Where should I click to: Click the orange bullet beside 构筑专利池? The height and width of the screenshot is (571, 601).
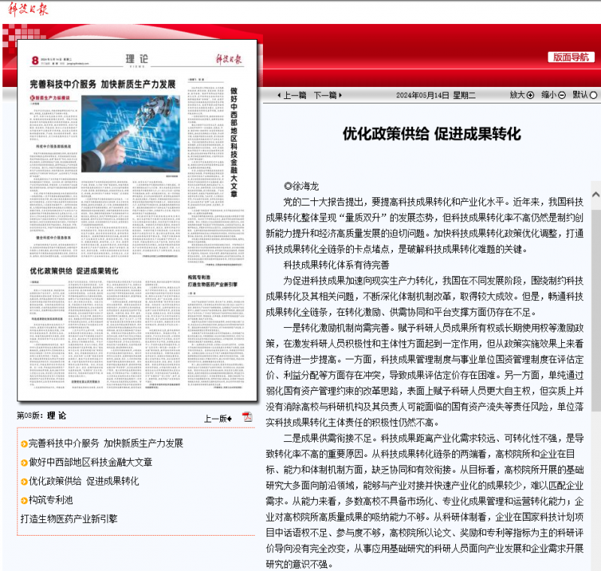[24, 500]
